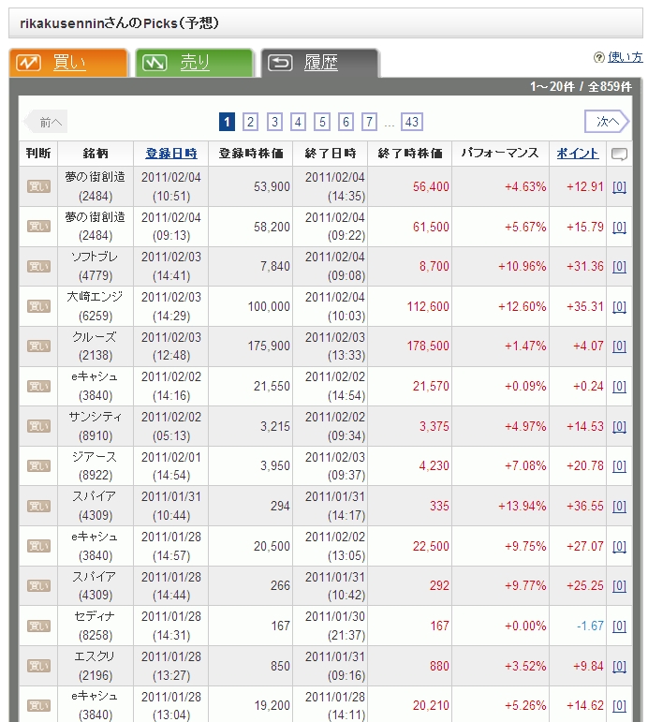The width and height of the screenshot is (648, 722).
Task: Click 買い badge icon for セディナ row
Action: [38, 626]
